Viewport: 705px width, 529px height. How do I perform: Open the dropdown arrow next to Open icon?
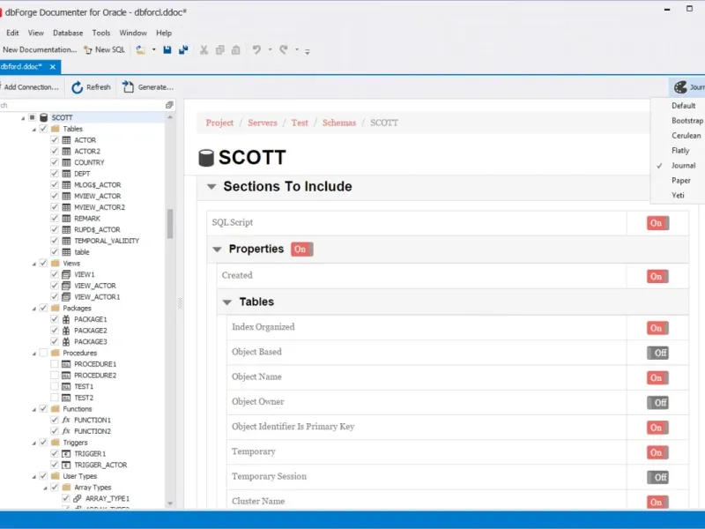tap(153, 50)
